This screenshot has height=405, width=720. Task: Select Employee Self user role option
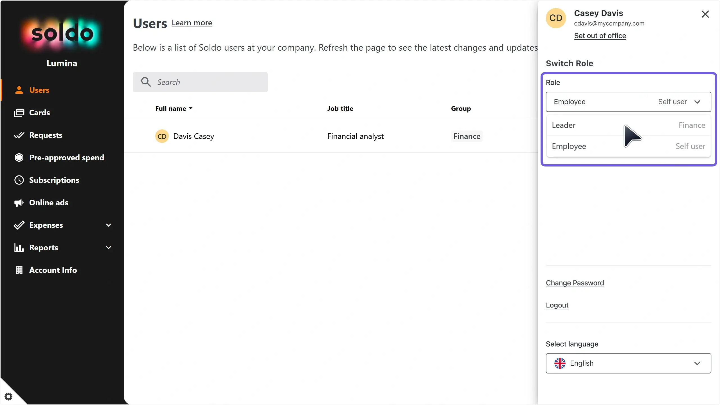[x=628, y=146]
